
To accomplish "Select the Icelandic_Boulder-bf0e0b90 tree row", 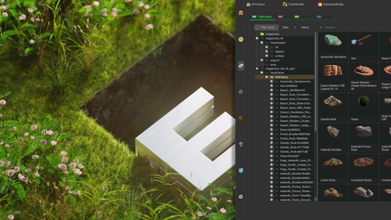I will [284, 182].
